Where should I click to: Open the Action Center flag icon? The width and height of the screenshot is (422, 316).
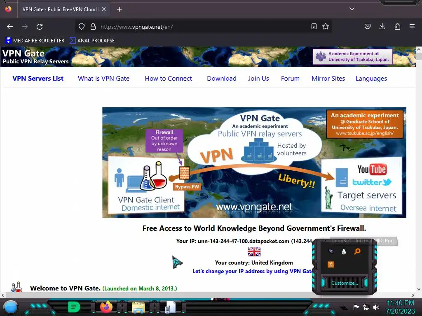tap(356, 307)
